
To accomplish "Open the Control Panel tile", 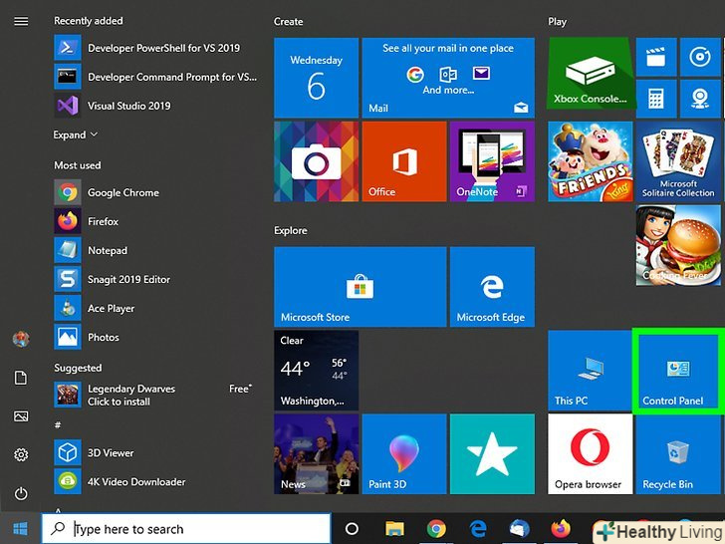I will [675, 373].
